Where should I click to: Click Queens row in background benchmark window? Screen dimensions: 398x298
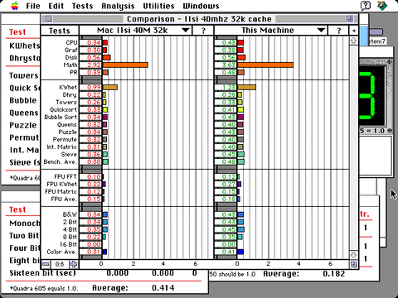pos(24,113)
